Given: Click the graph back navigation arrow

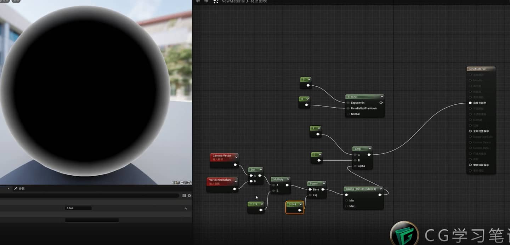Looking at the screenshot, I should pos(198,1).
